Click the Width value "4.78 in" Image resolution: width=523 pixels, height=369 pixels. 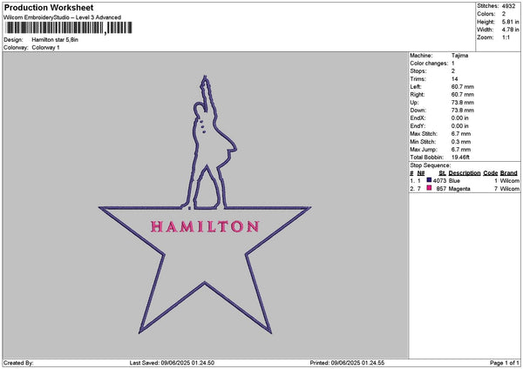pyautogui.click(x=510, y=30)
